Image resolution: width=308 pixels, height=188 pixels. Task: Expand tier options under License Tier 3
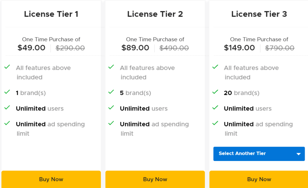pyautogui.click(x=259, y=153)
